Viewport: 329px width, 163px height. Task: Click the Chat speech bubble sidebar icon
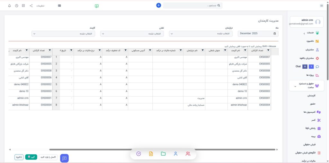pos(317,67)
